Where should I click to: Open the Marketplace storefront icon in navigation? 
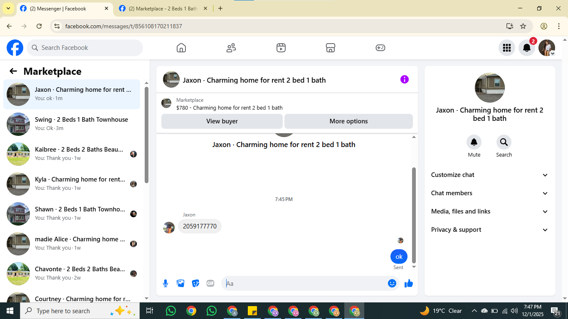[331, 48]
